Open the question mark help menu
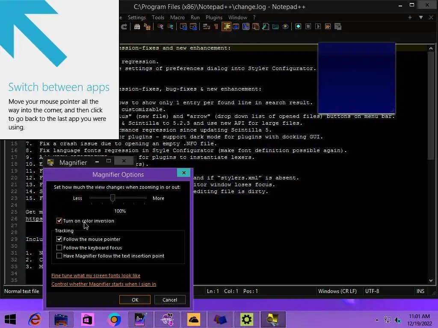Viewport: 438px width, 328px height. (254, 17)
